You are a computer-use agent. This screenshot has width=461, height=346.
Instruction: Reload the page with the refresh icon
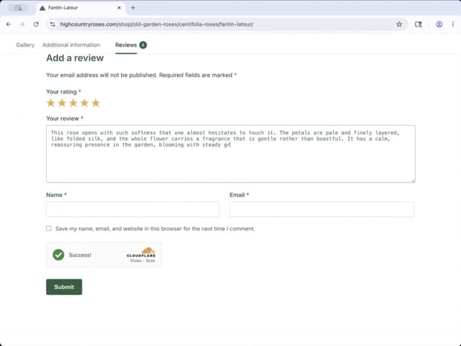point(36,24)
